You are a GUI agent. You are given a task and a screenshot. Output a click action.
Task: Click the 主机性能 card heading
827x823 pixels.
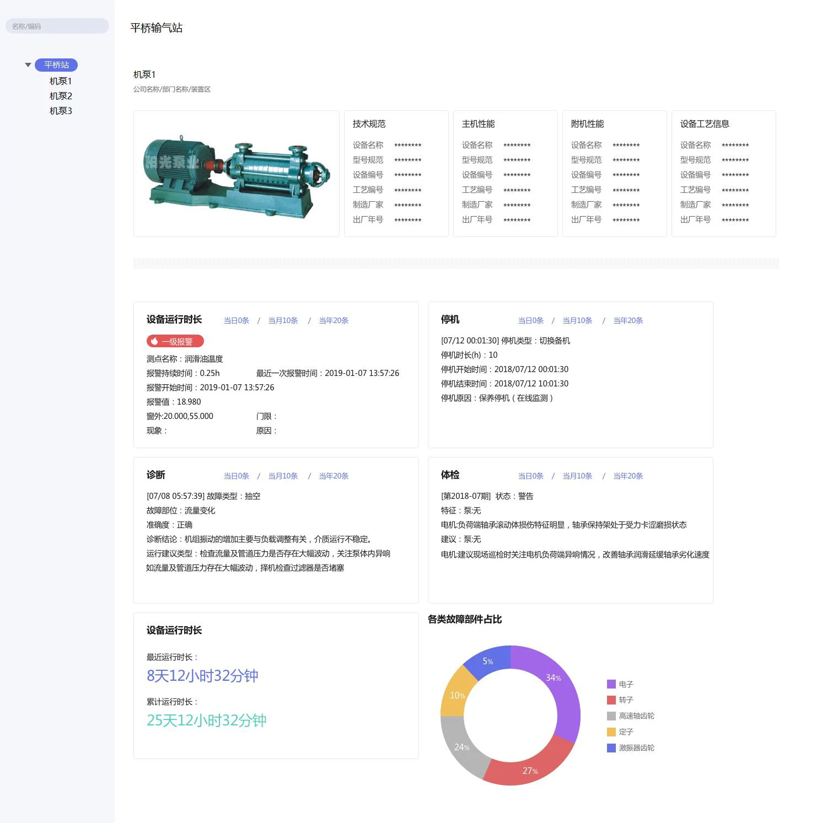pyautogui.click(x=478, y=124)
